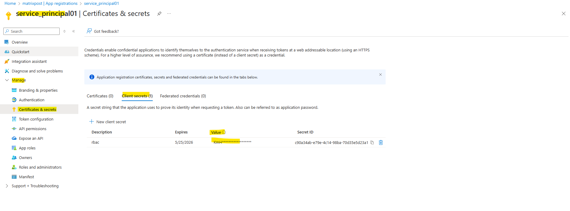
Task: Pin the Certificates & secrets page
Action: [159, 14]
